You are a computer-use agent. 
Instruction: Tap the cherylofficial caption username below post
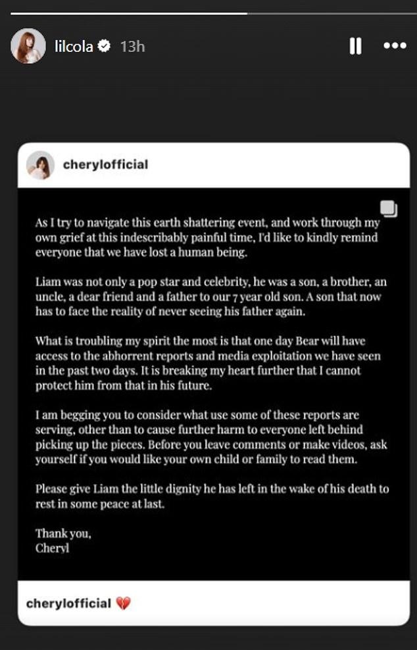pos(68,603)
